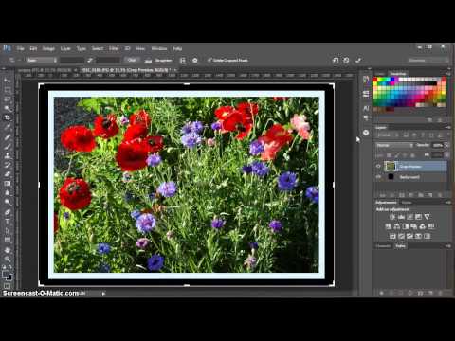Pick the red swatch in Swatches

[x=375, y=80]
